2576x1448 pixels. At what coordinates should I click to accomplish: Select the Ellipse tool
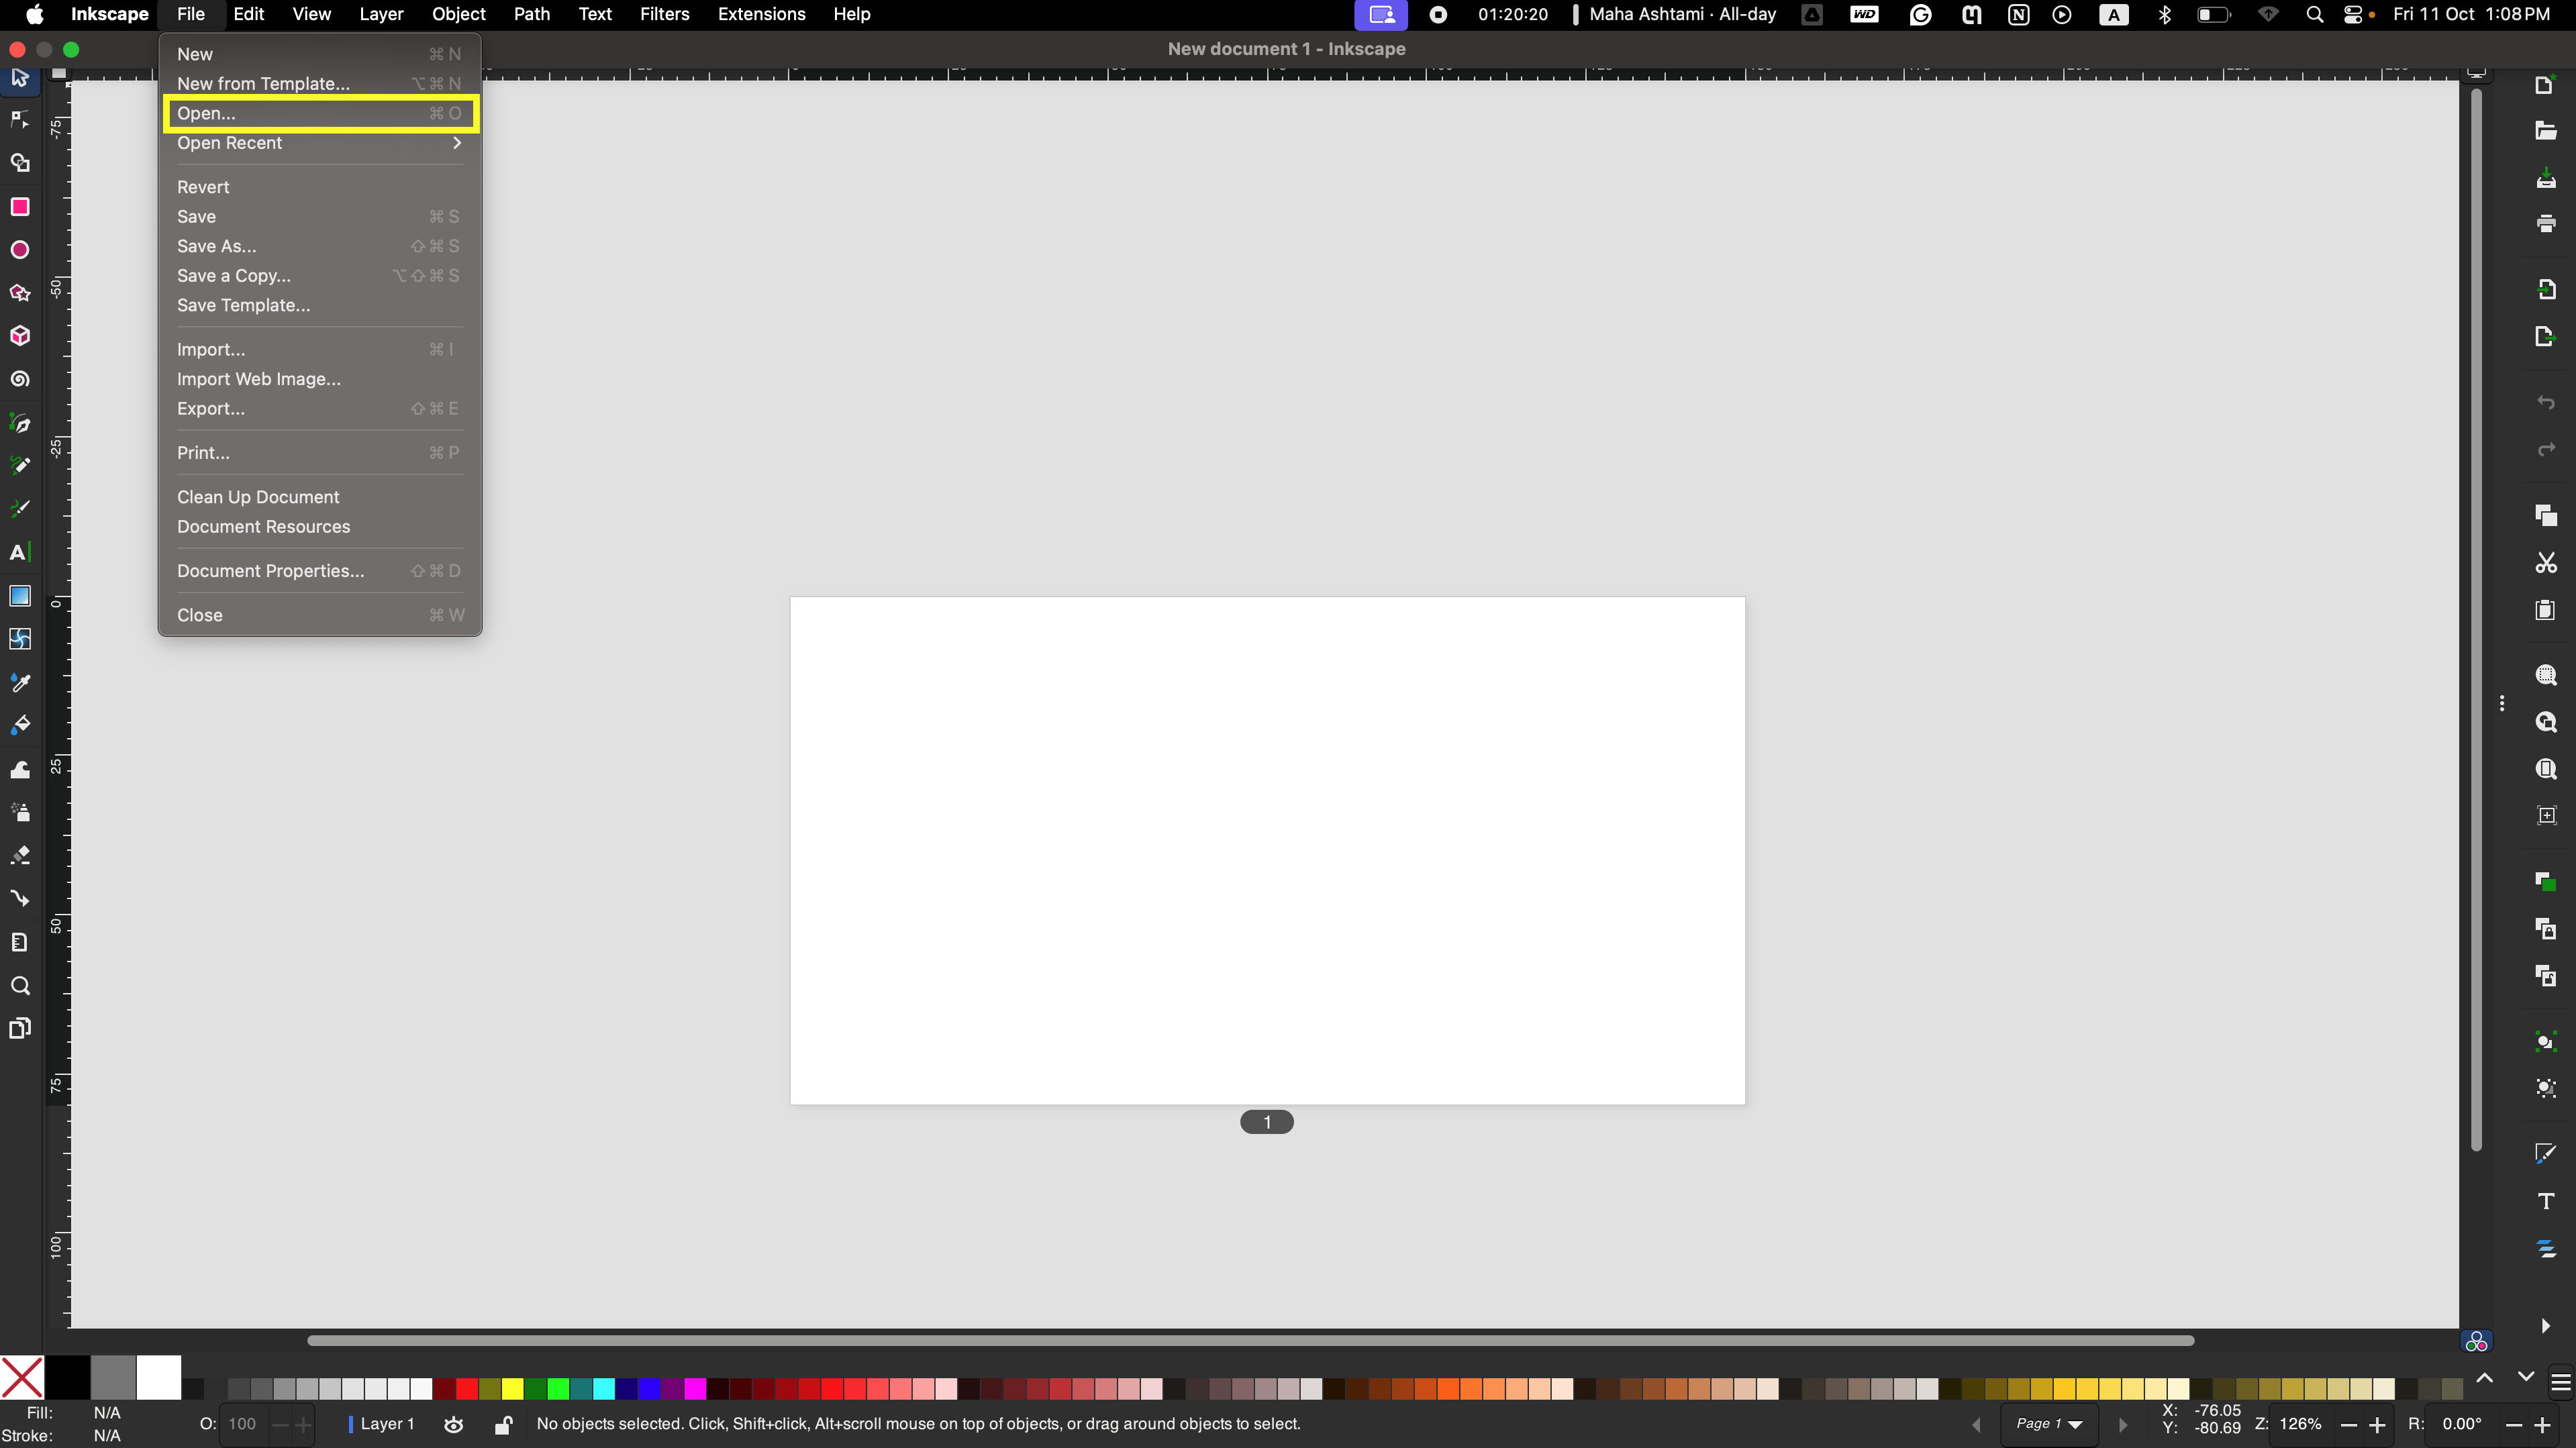tap(20, 250)
